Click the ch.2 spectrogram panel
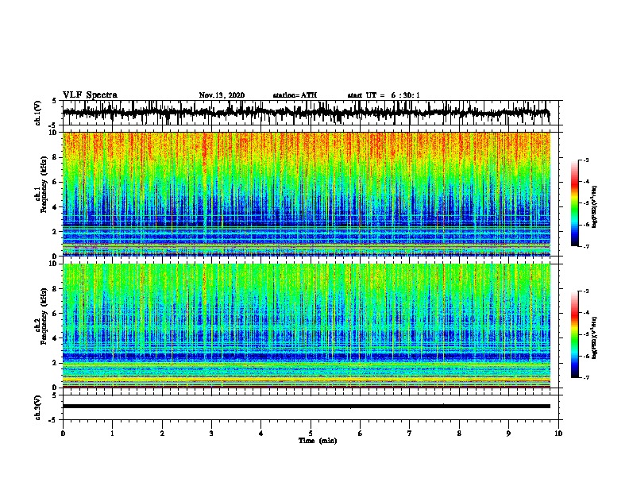This screenshot has width=629, height=486. click(307, 326)
